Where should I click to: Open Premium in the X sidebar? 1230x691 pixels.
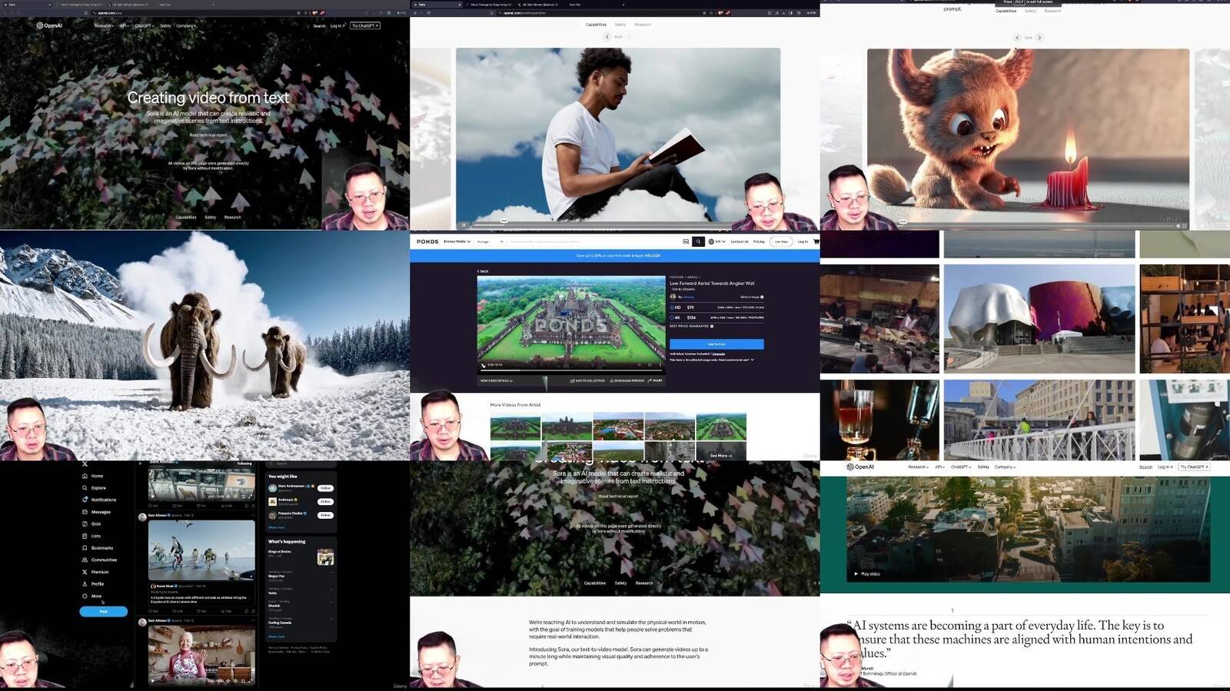(x=95, y=572)
